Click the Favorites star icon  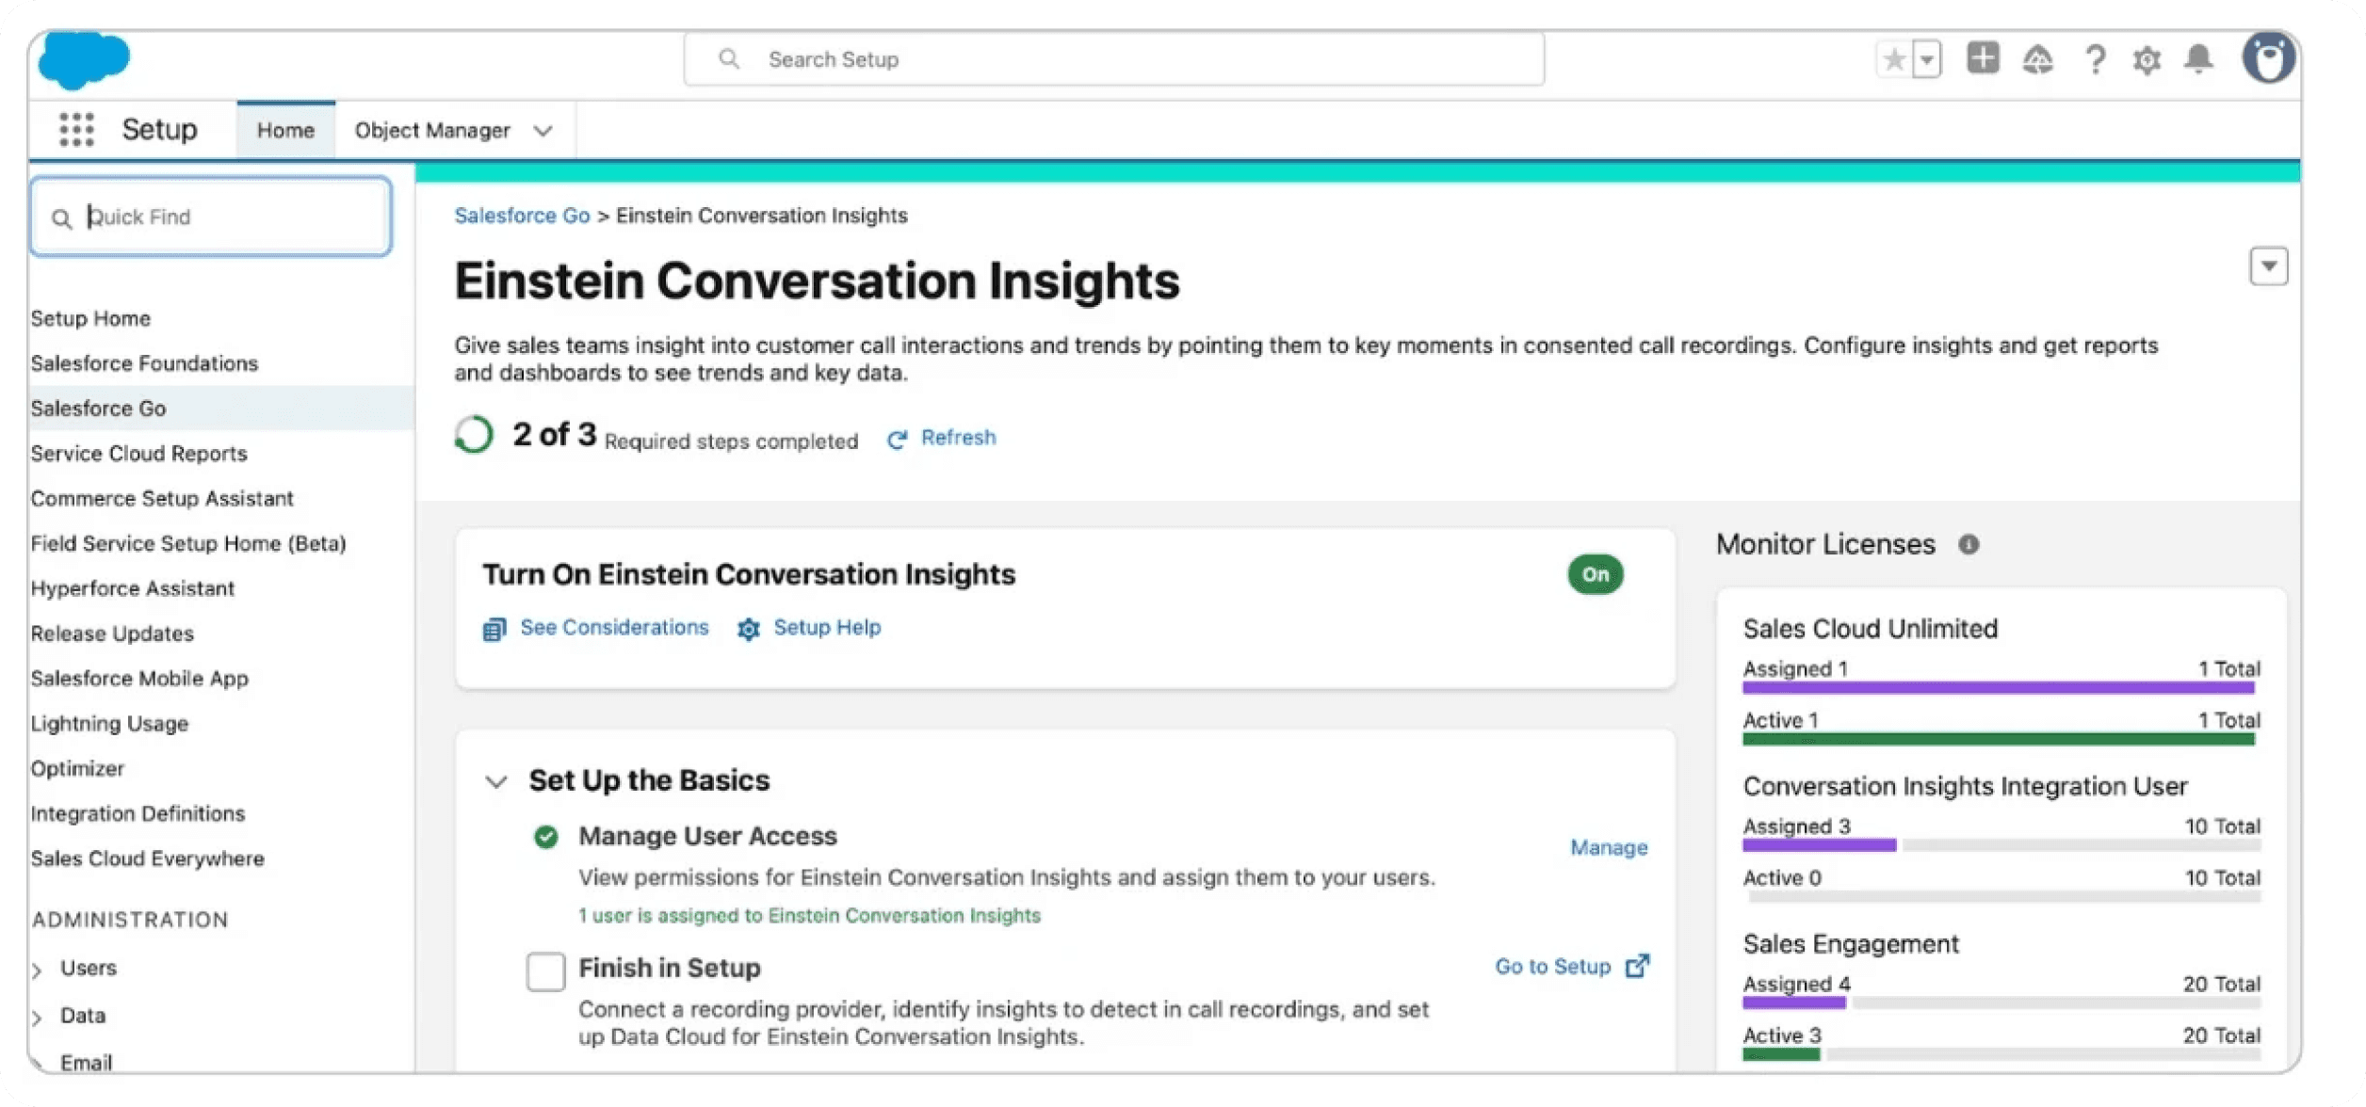pyautogui.click(x=1893, y=60)
